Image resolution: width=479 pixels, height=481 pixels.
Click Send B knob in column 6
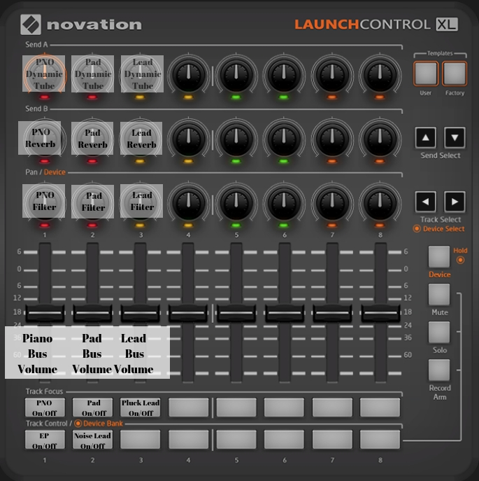284,139
